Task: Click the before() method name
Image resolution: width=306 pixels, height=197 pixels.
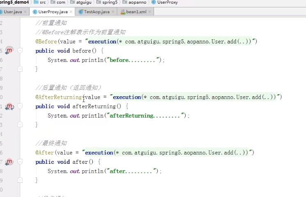Action: (82, 51)
